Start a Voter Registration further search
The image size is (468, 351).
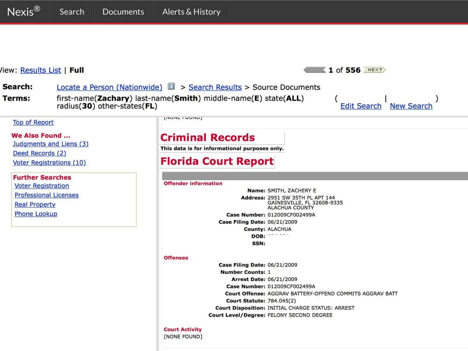pos(41,186)
